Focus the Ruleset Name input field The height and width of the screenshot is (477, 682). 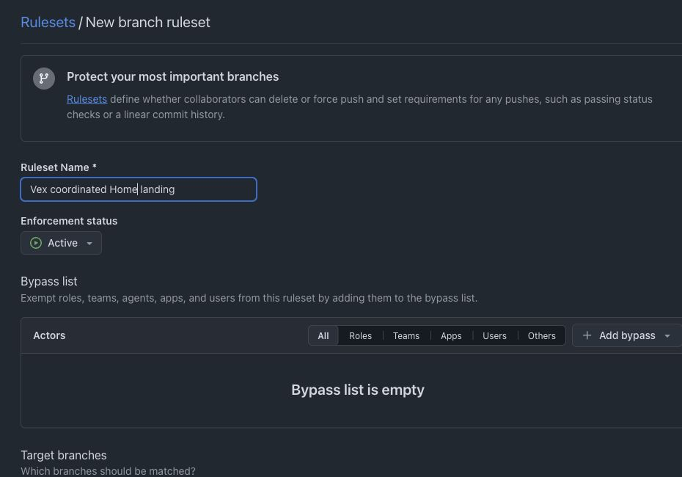[139, 189]
